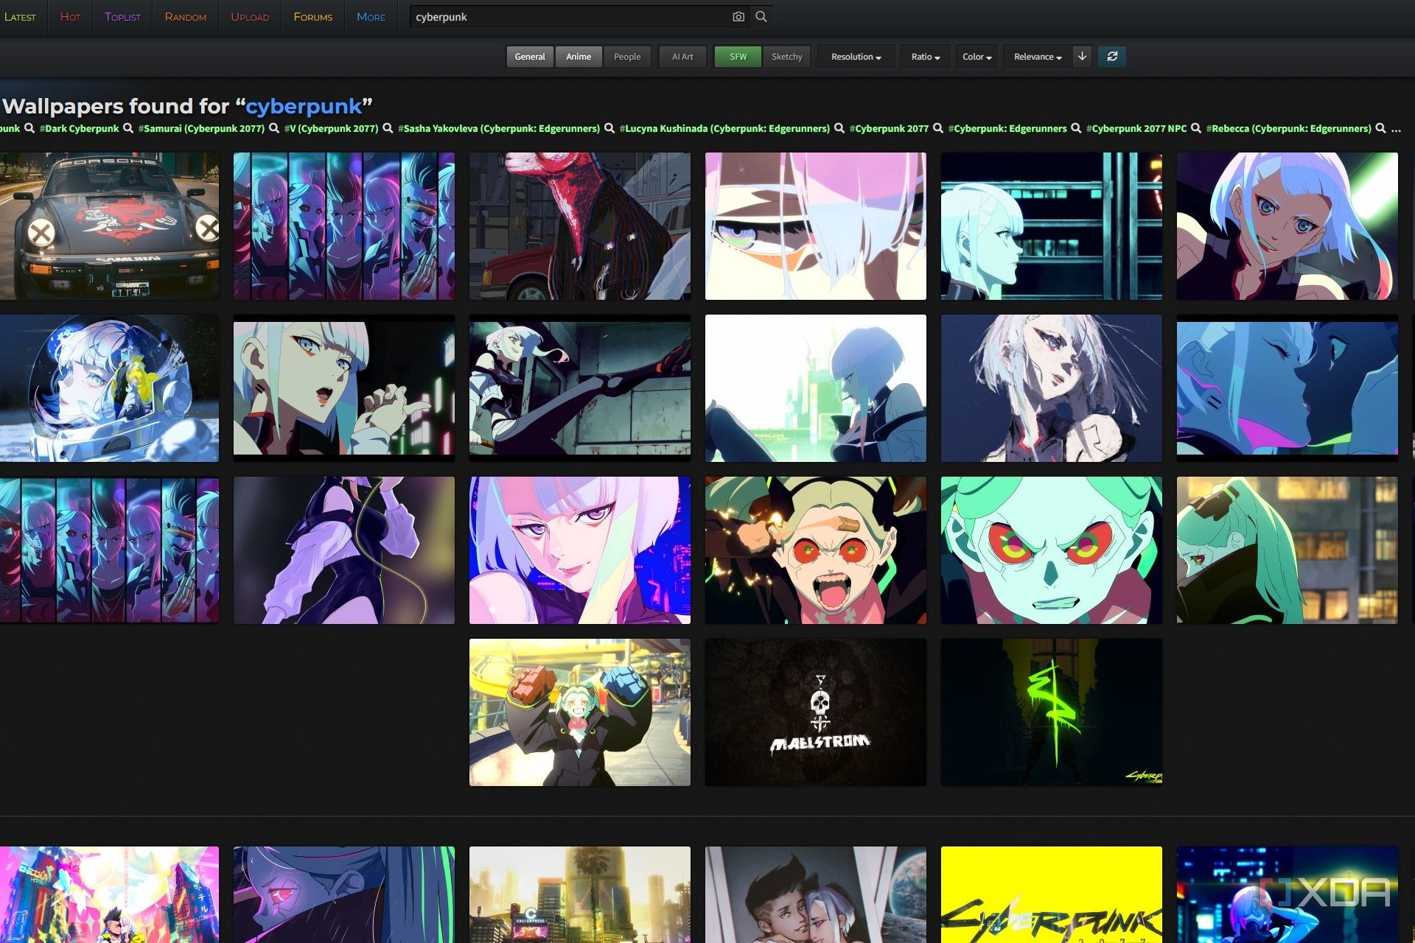Viewport: 1415px width, 943px height.
Task: Expand more tags with the ellipsis
Action: click(x=1396, y=129)
